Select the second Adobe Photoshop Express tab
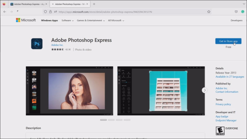This screenshot has width=247, height=139. point(70,4)
